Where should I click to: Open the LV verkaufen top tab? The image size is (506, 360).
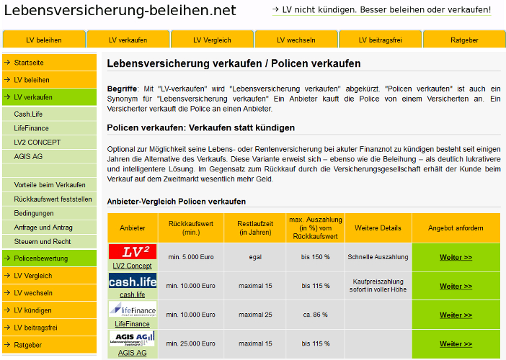click(x=128, y=40)
